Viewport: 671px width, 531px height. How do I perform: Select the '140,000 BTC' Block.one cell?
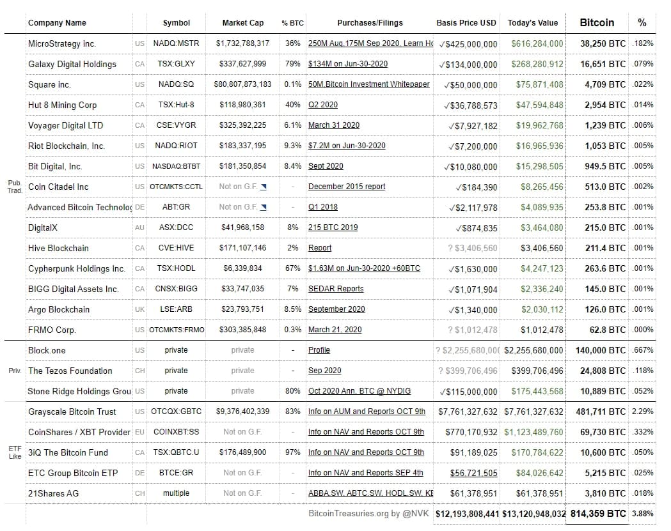597,350
